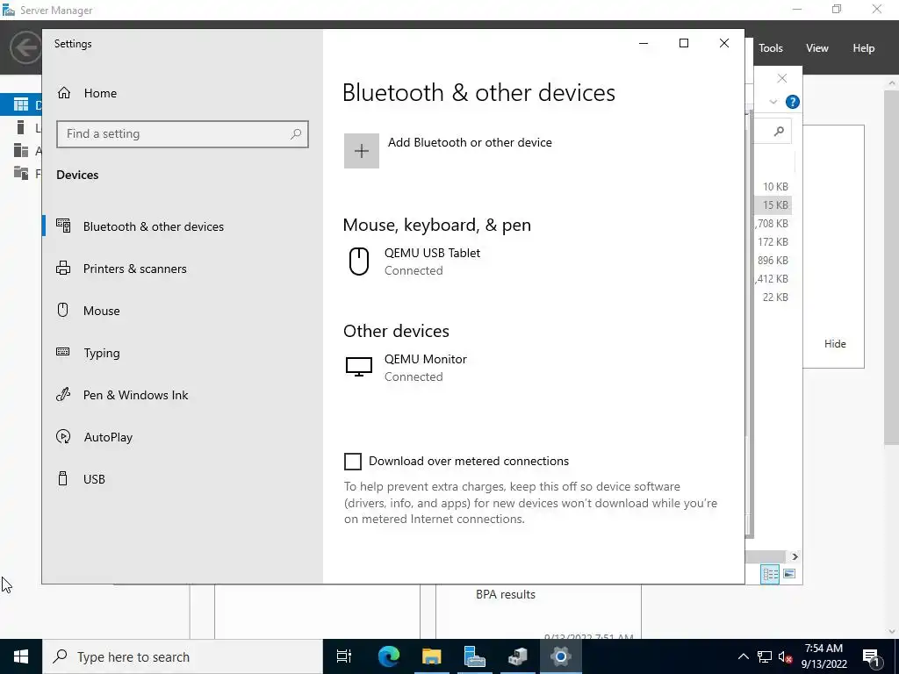Expand the chevron beside the help icon

773,102
